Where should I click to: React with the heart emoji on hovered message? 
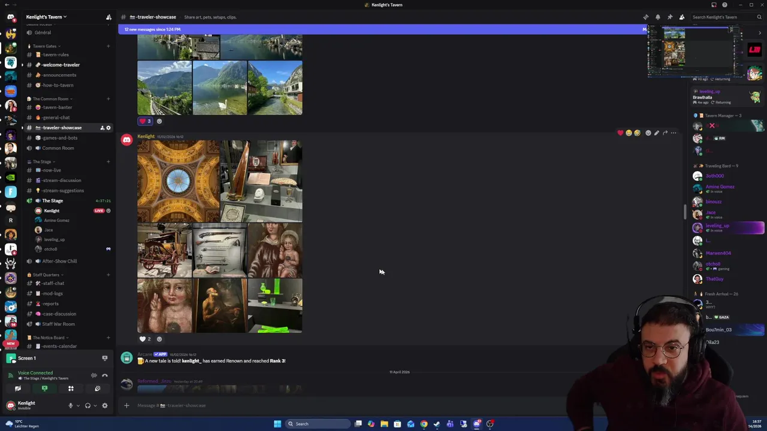(x=620, y=133)
